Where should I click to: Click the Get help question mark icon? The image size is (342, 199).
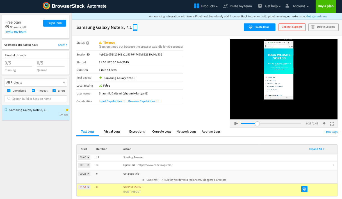click(x=260, y=6)
